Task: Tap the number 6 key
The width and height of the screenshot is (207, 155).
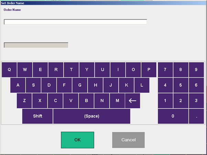Action: (x=196, y=85)
